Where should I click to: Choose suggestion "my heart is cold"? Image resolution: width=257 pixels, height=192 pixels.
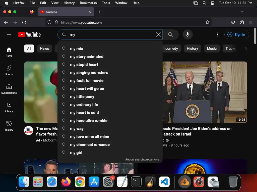(110, 112)
